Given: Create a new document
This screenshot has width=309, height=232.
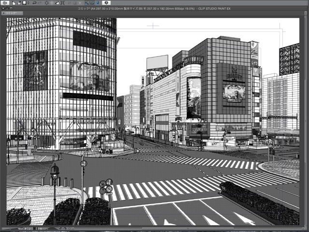Looking at the screenshot, I should click(14, 3).
